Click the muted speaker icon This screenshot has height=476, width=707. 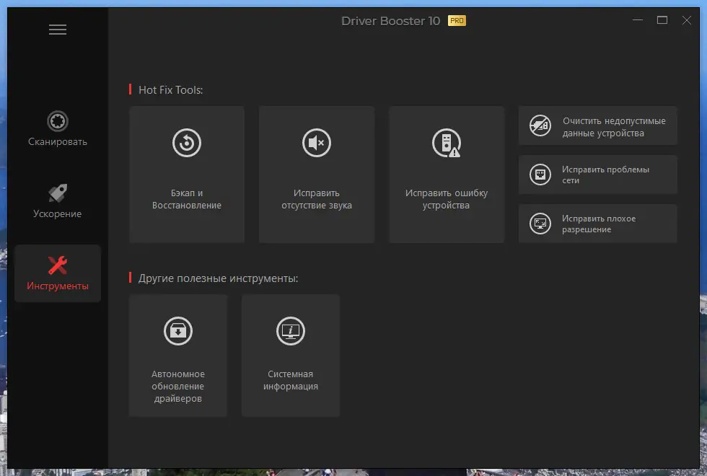tap(317, 143)
